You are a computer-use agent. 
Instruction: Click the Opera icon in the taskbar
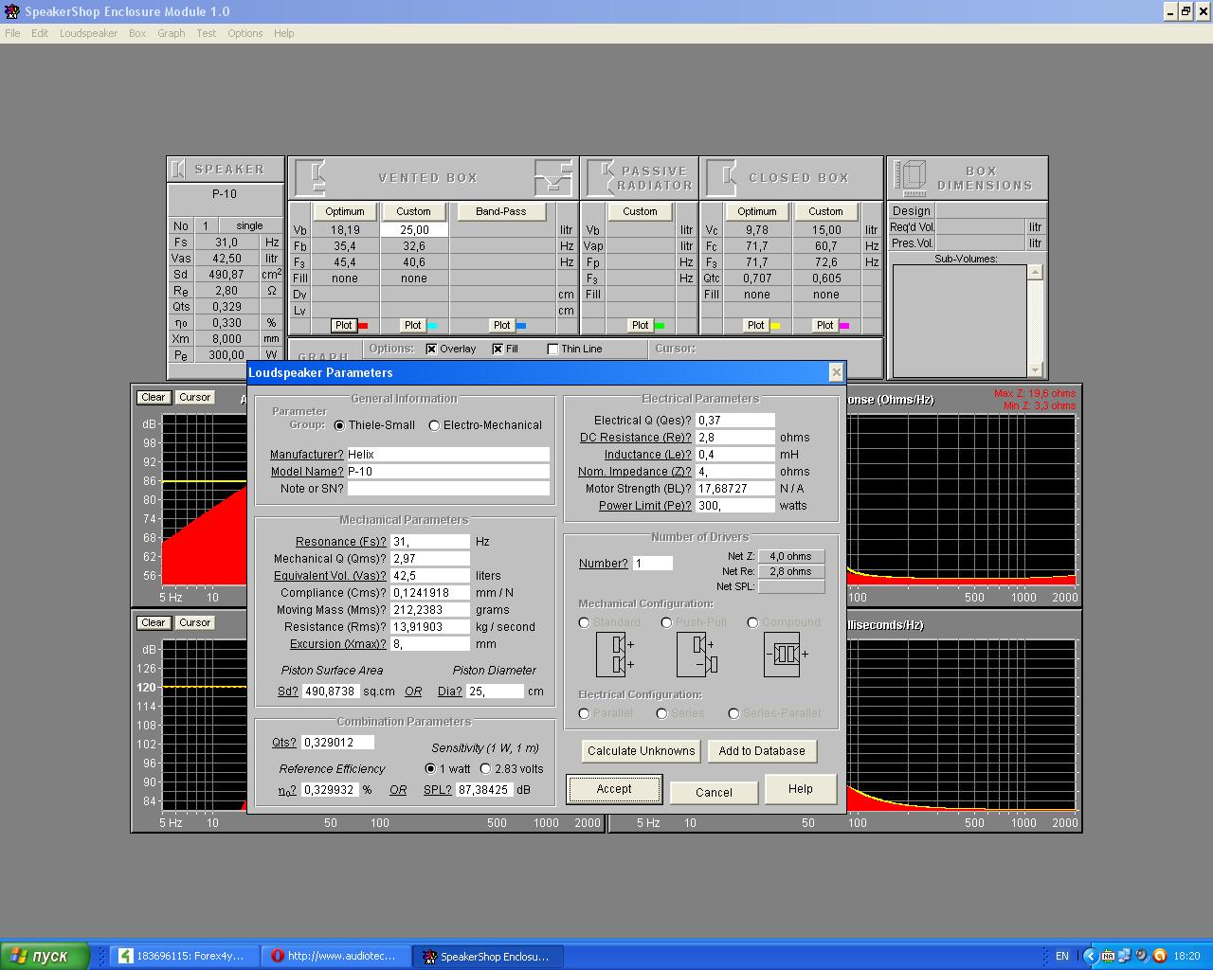278,956
